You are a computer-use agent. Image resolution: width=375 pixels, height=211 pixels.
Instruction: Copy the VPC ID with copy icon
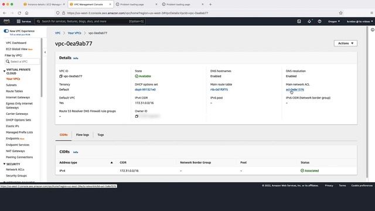[x=61, y=76]
